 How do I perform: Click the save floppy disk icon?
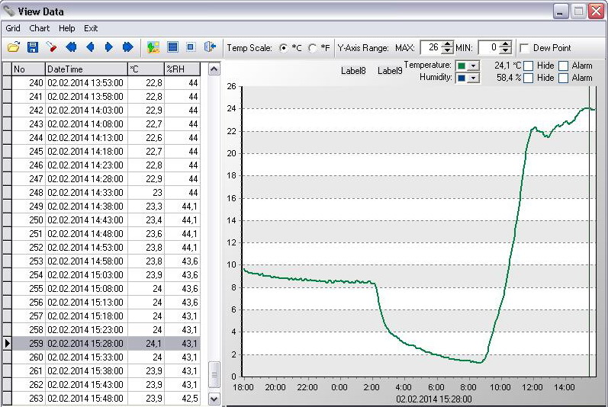tap(33, 47)
